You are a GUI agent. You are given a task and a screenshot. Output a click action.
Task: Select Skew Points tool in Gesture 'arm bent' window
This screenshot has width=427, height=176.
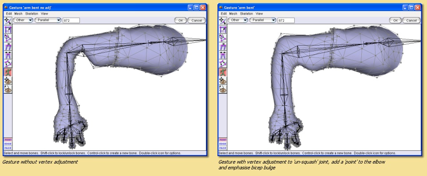223,46
